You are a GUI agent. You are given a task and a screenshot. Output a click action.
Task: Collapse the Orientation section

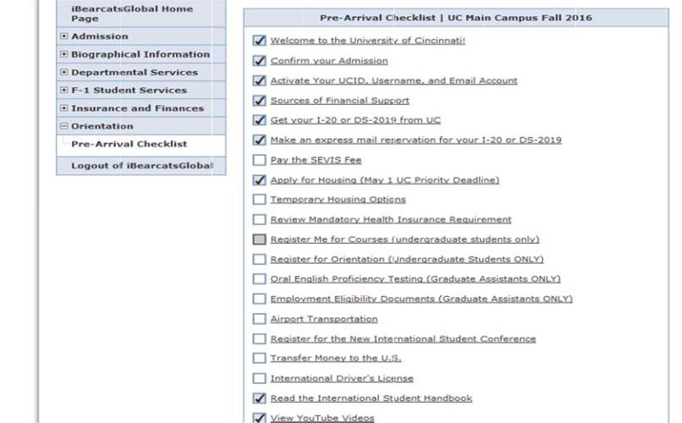pyautogui.click(x=64, y=126)
